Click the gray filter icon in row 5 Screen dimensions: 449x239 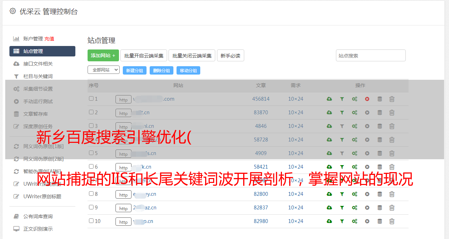(x=342, y=153)
